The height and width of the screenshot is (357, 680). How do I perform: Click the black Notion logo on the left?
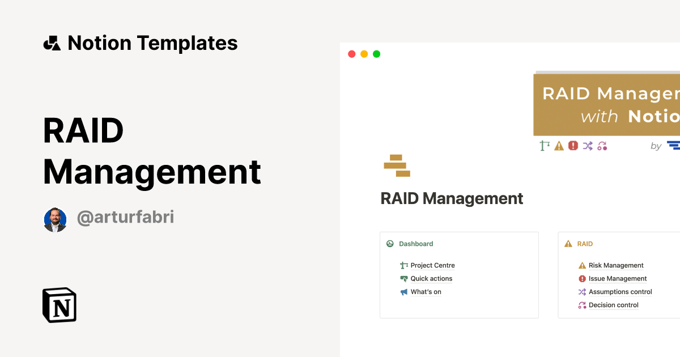[58, 305]
